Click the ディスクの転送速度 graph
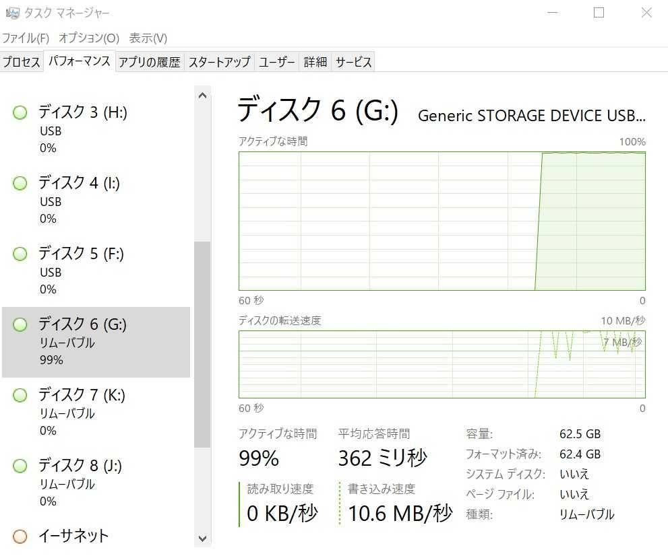The width and height of the screenshot is (668, 560). tap(442, 364)
